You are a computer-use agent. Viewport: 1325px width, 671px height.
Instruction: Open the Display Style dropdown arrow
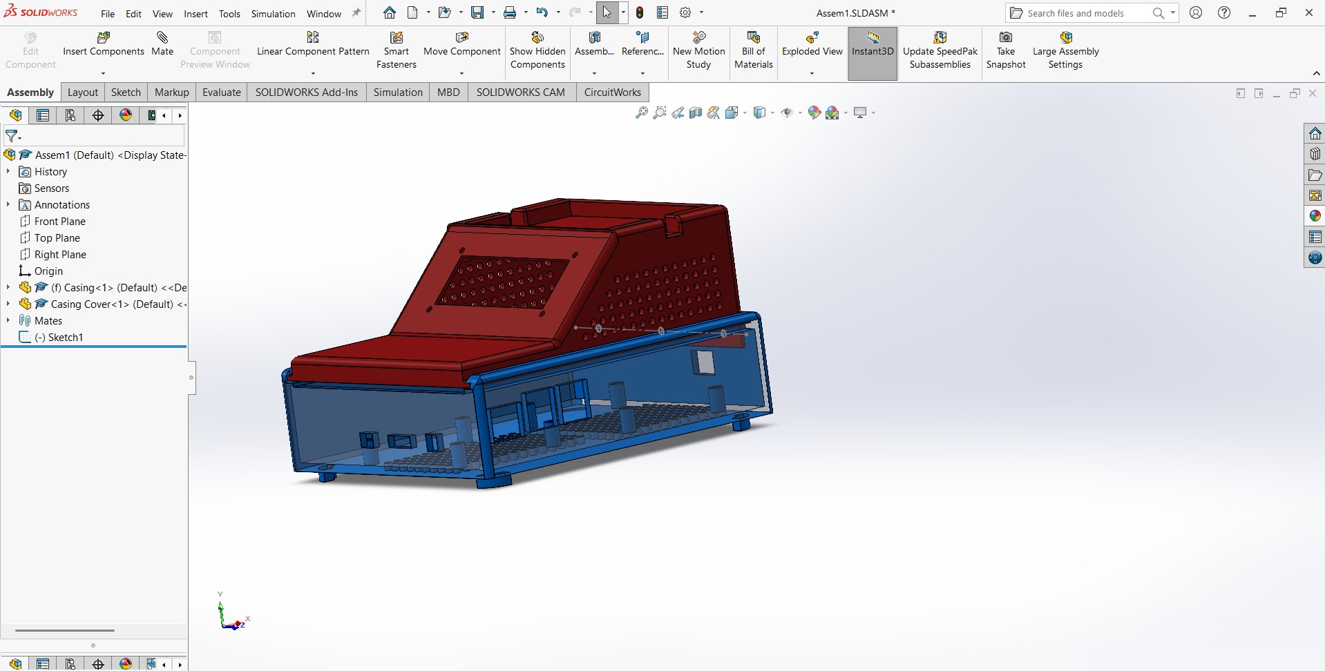pos(772,113)
